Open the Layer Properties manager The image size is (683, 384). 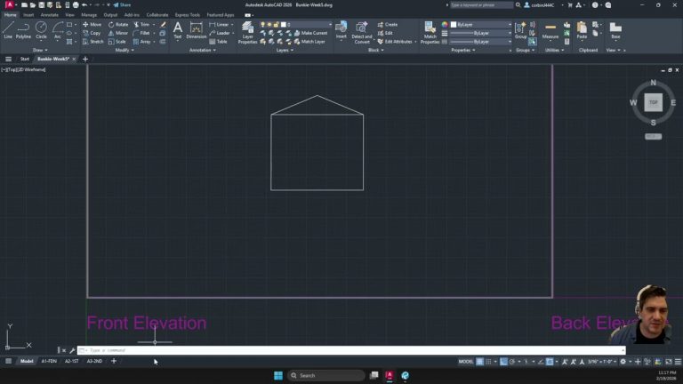point(247,32)
